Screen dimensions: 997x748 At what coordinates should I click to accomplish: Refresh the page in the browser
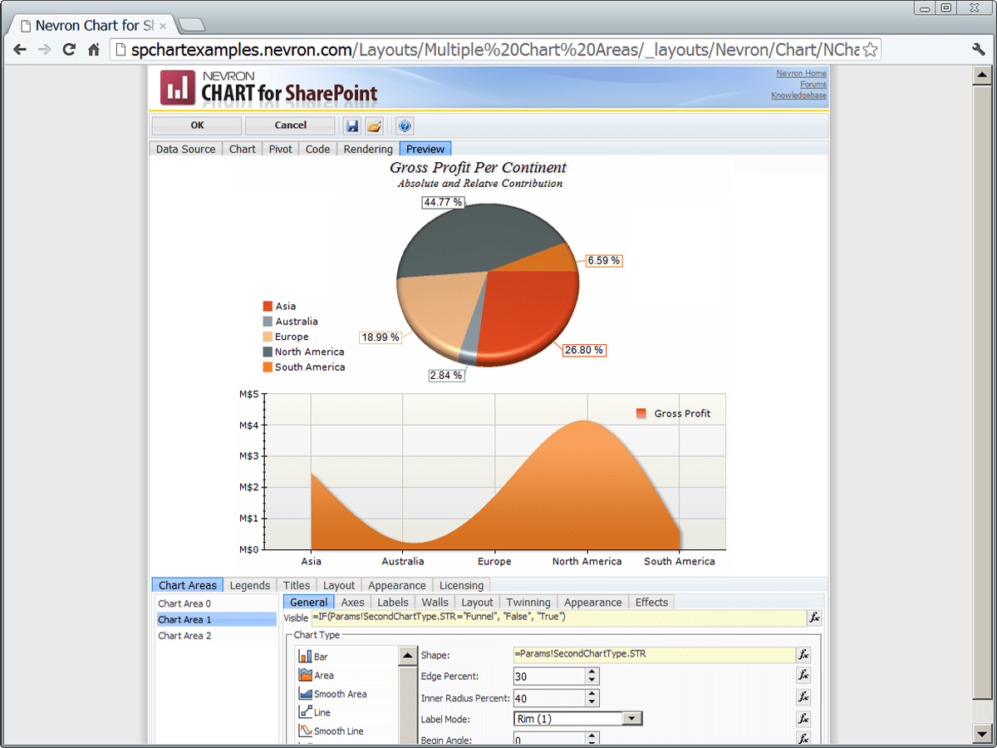69,50
